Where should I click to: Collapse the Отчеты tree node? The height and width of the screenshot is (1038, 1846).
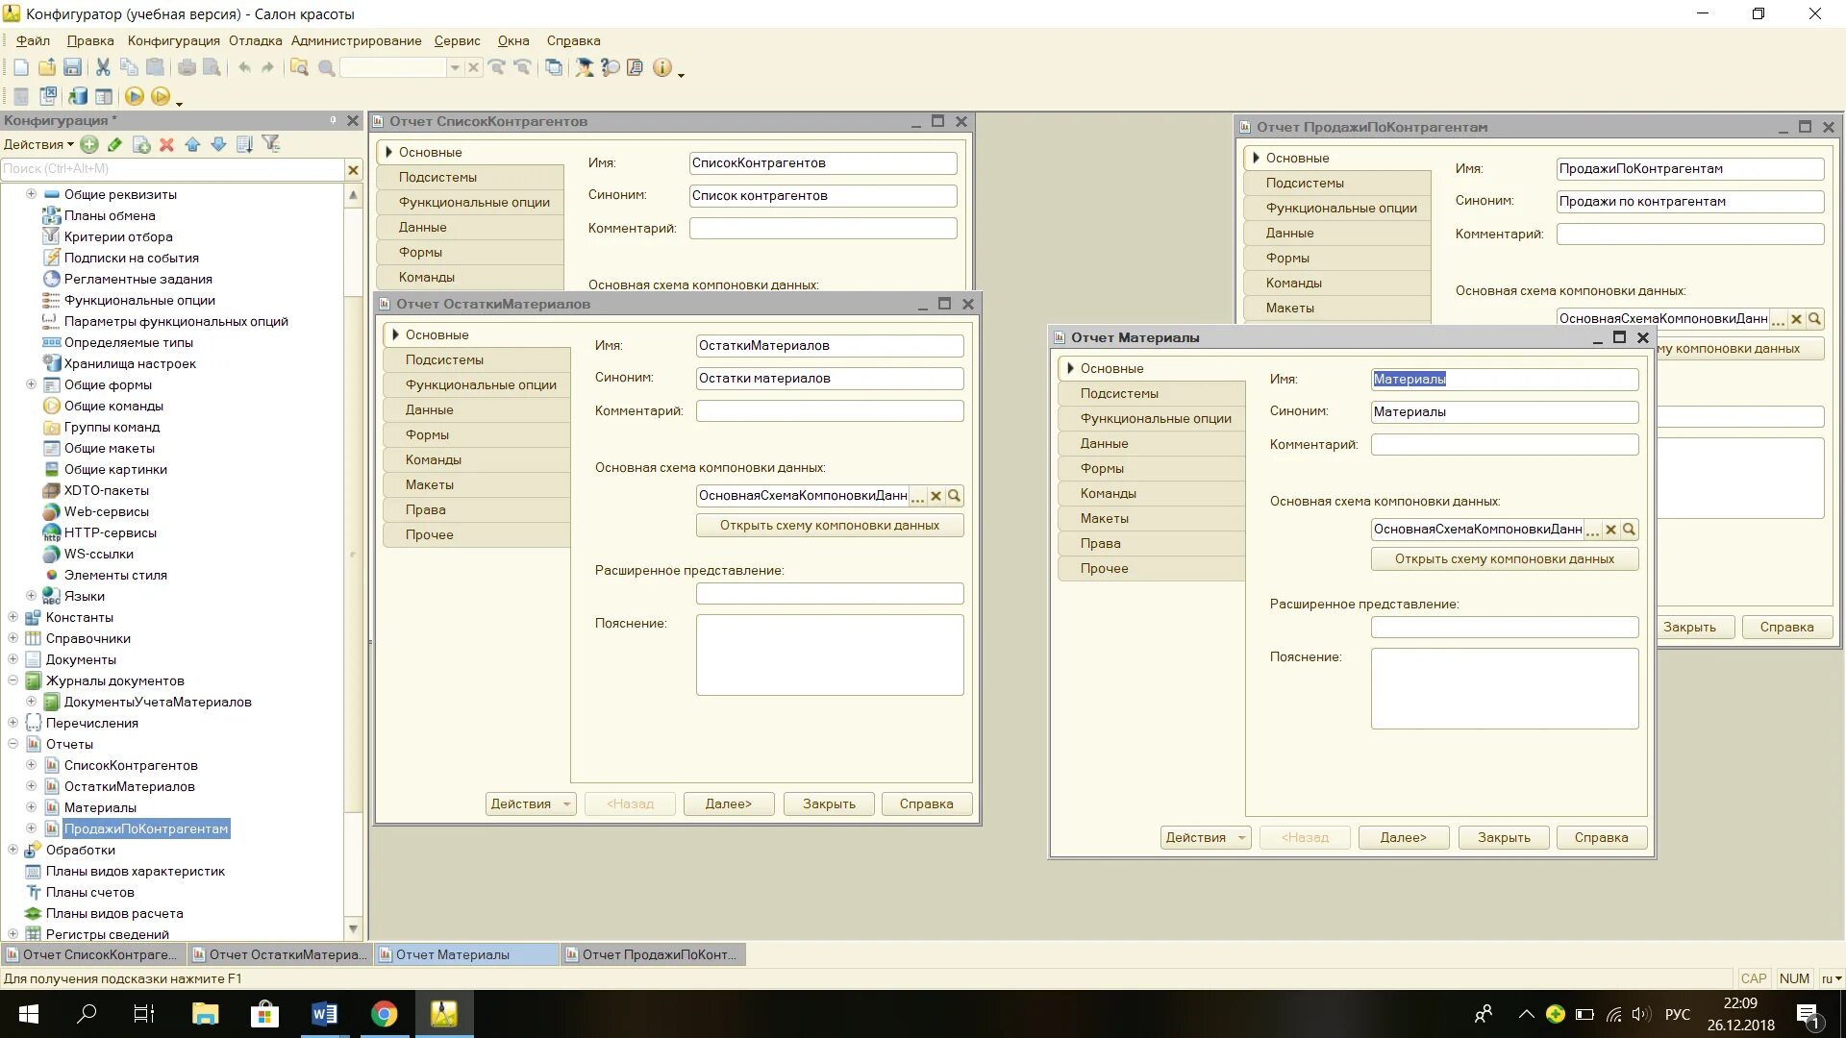pyautogui.click(x=13, y=744)
